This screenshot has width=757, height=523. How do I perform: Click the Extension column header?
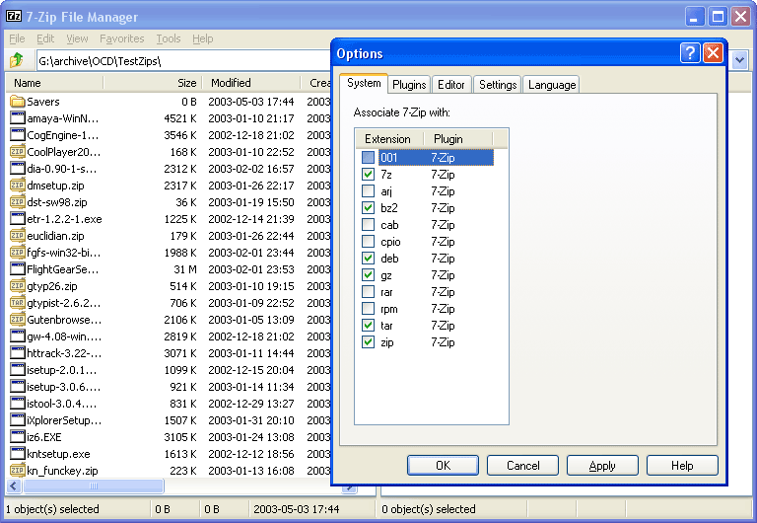point(389,139)
